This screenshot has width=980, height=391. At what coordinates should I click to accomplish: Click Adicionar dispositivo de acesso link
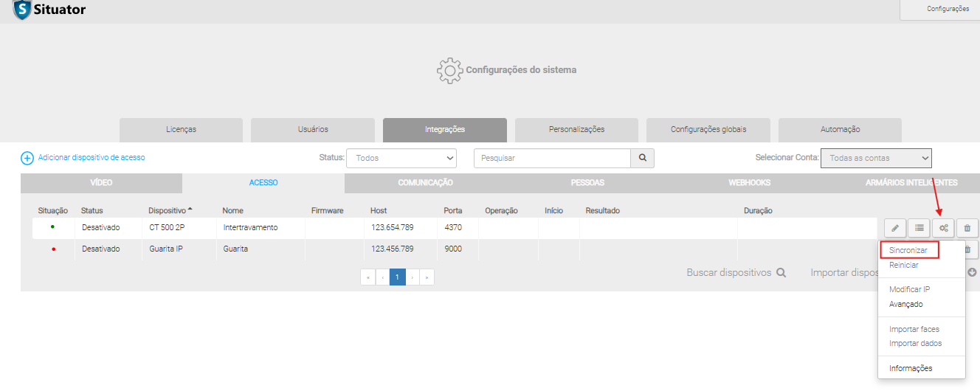92,158
